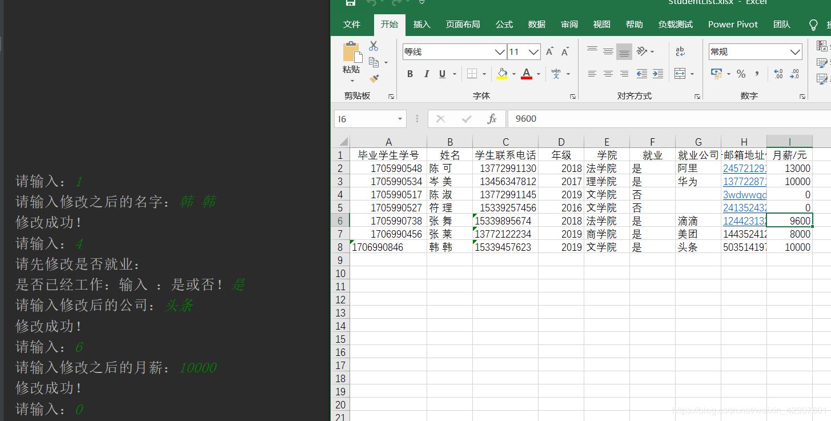This screenshot has width=831, height=421.
Task: Select cell I6 containing 9600
Action: click(x=790, y=220)
